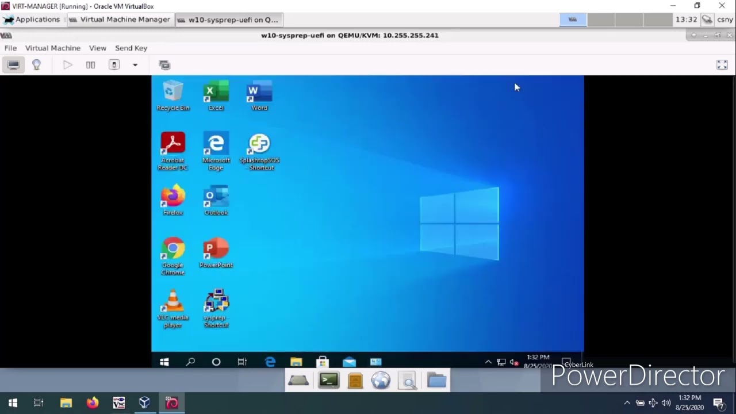Image resolution: width=736 pixels, height=414 pixels.
Task: Open the guest Windows Start menu
Action: pos(164,362)
